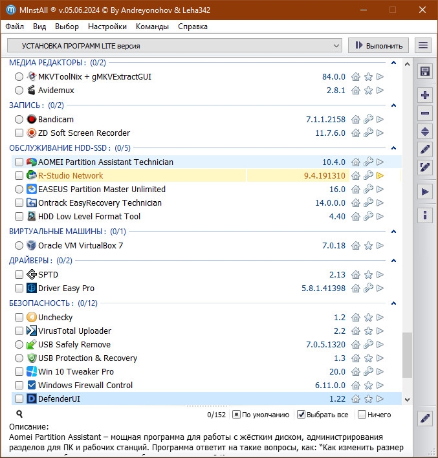The height and width of the screenshot is (458, 438).
Task: Click key icon for Driver Easy Pro
Action: pos(368,288)
